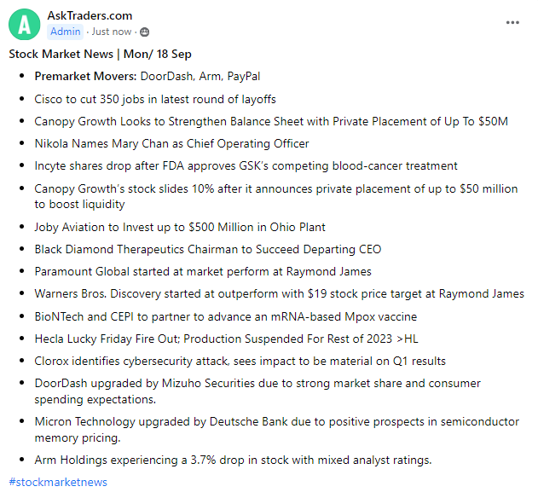Click the Nikola Names Mary Chan headline
The width and height of the screenshot is (538, 498).
171,143
